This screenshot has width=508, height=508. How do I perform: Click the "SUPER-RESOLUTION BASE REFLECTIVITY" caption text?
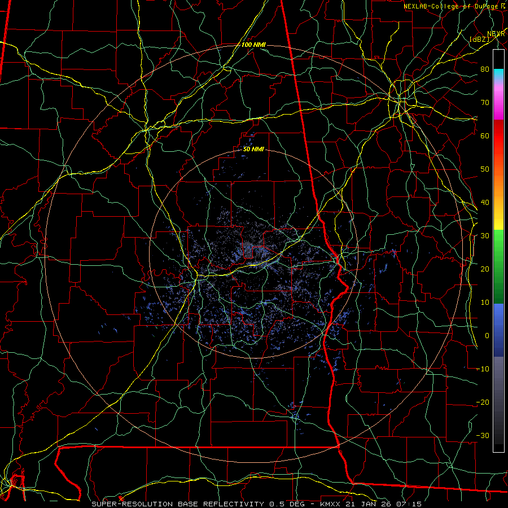tap(178, 504)
